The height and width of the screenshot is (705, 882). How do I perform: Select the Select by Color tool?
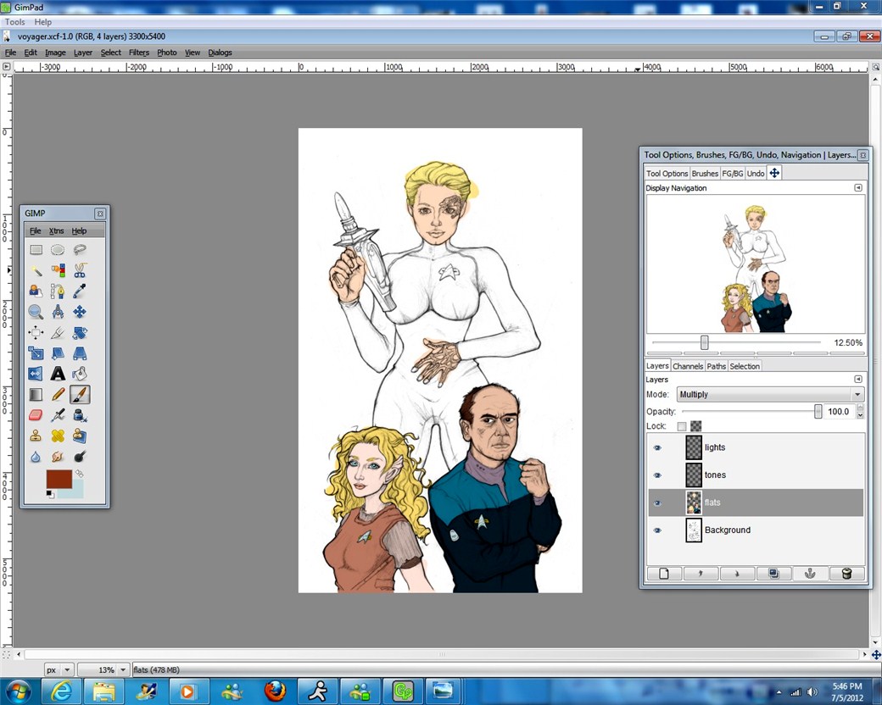58,270
